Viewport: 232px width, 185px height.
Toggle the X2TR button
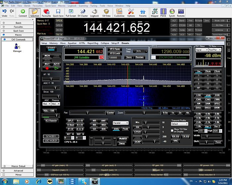click(x=56, y=64)
